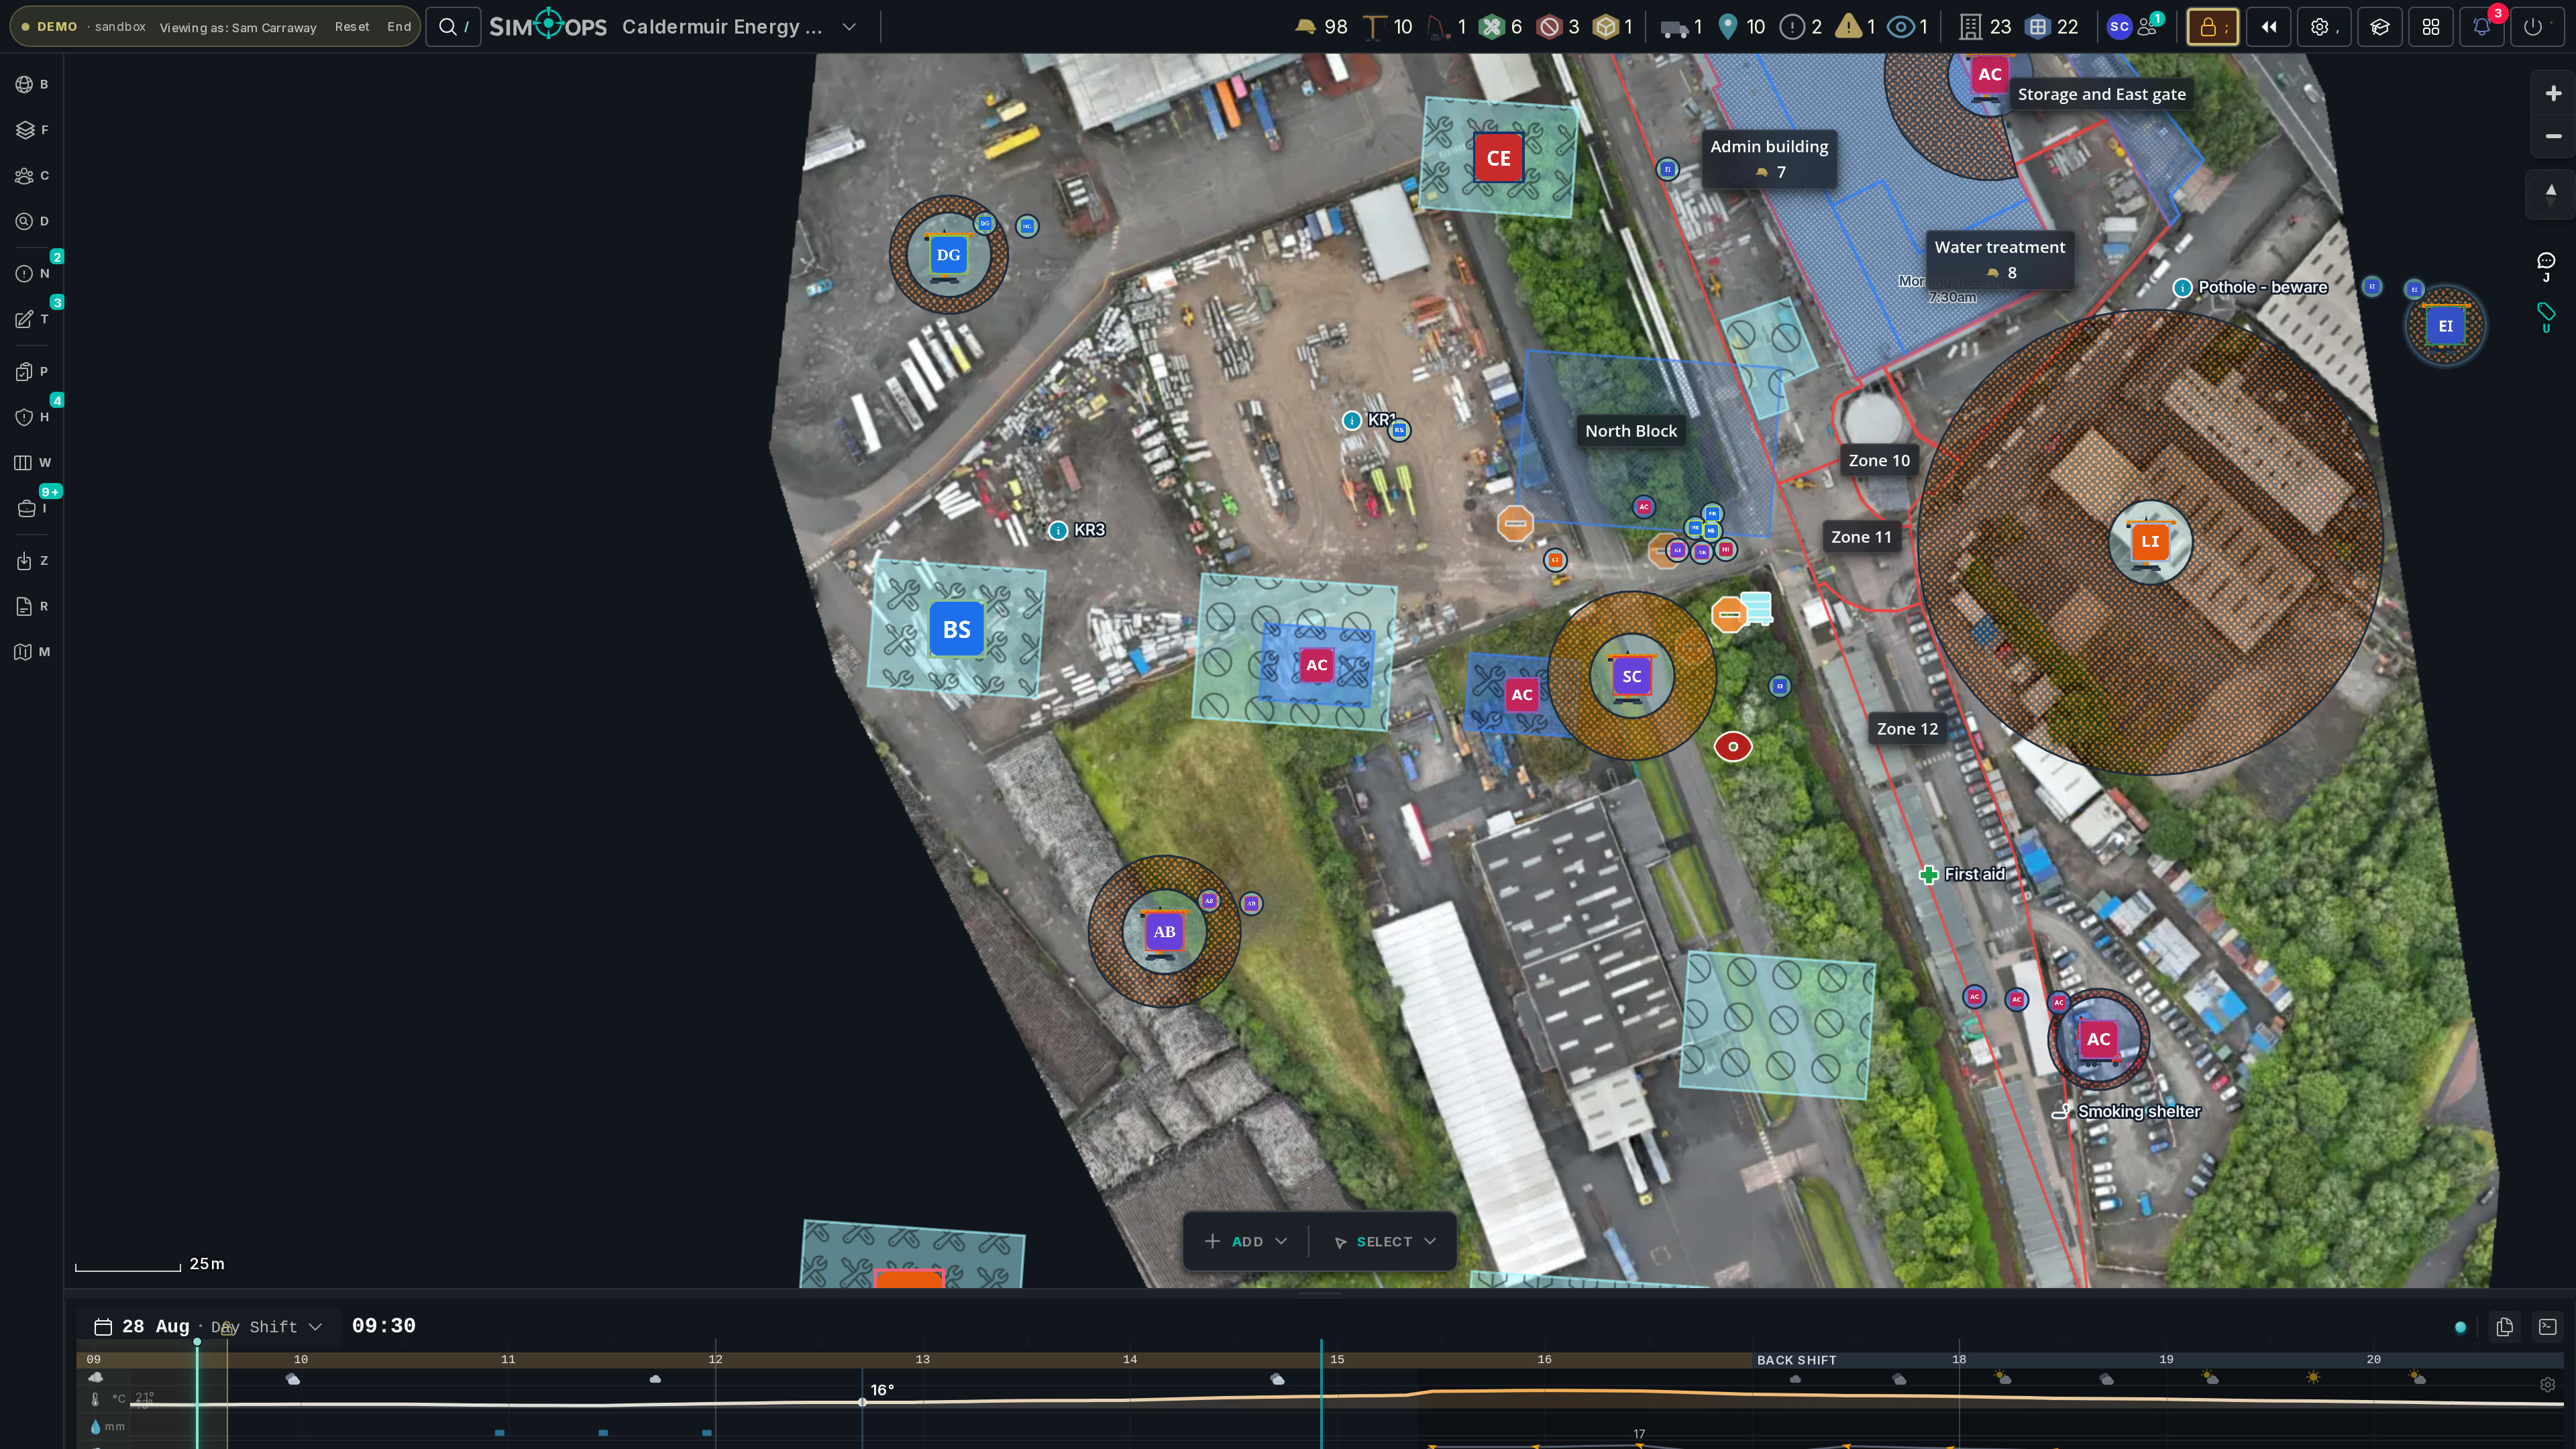Open the ADD dropdown menu
The height and width of the screenshot is (1449, 2576).
(1246, 1242)
